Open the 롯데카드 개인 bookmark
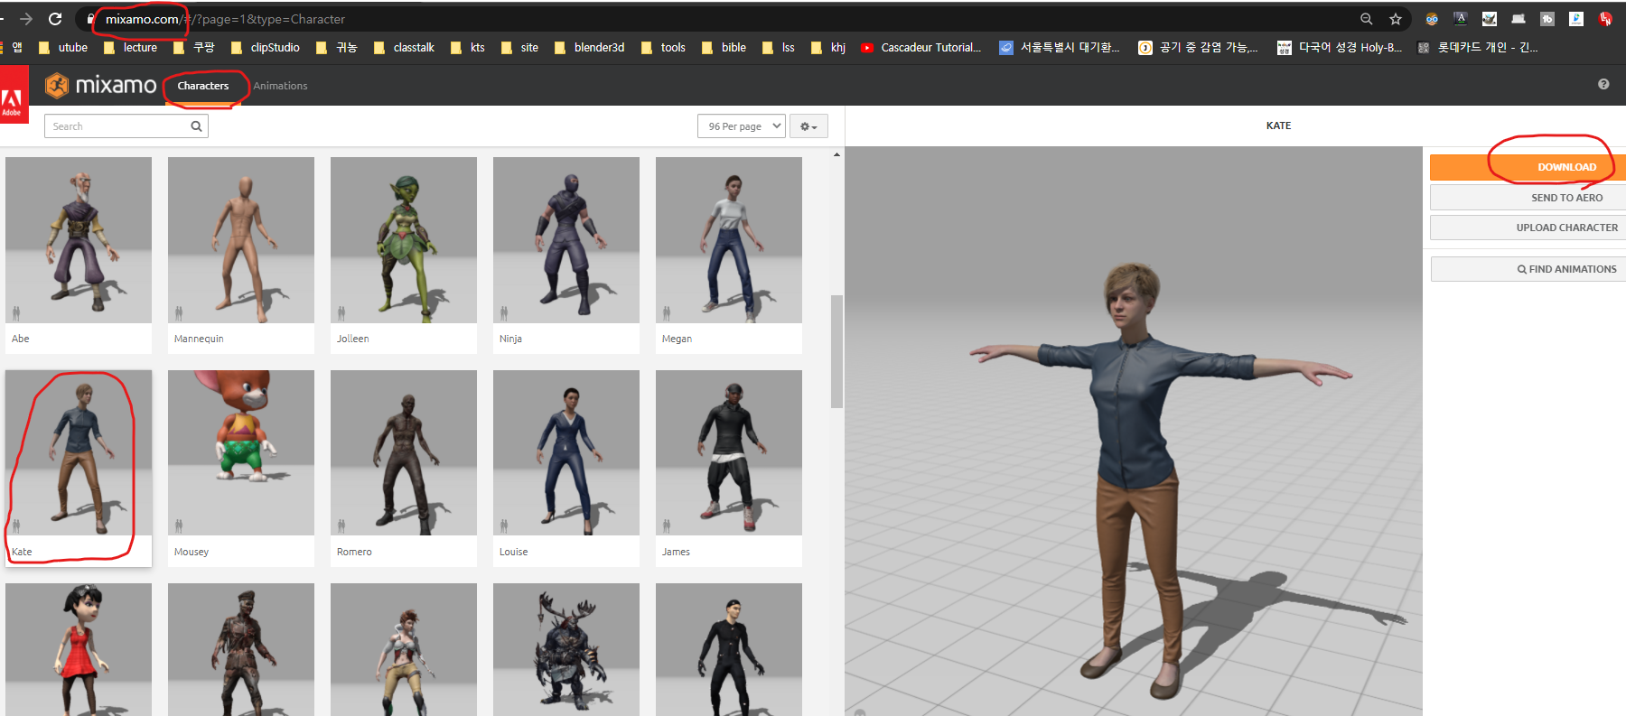 (x=1478, y=48)
